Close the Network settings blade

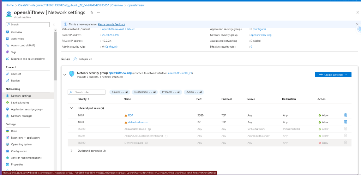[x=357, y=12]
